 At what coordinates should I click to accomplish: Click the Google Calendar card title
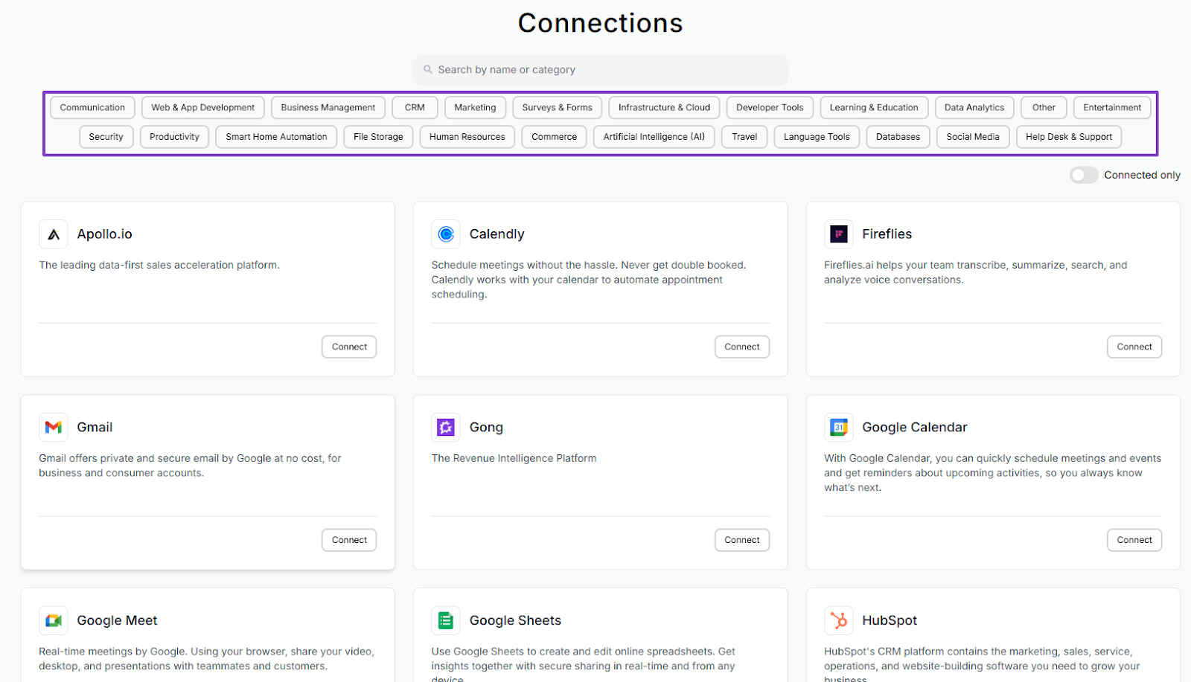[915, 428]
